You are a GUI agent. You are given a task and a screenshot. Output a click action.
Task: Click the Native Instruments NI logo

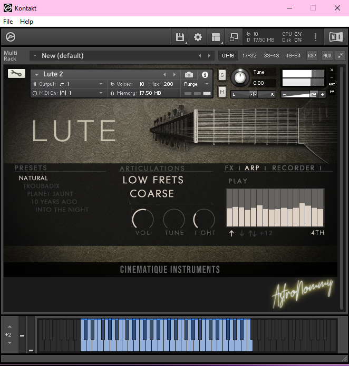point(336,37)
